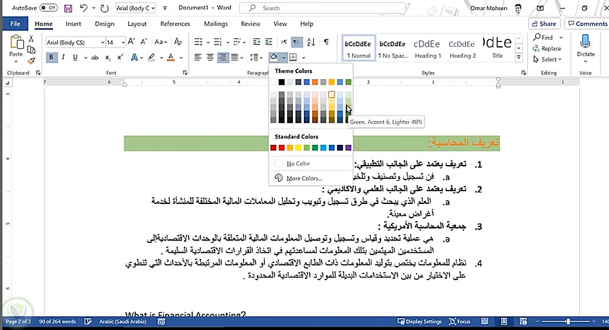Click the Search box in title bar

coord(322,8)
